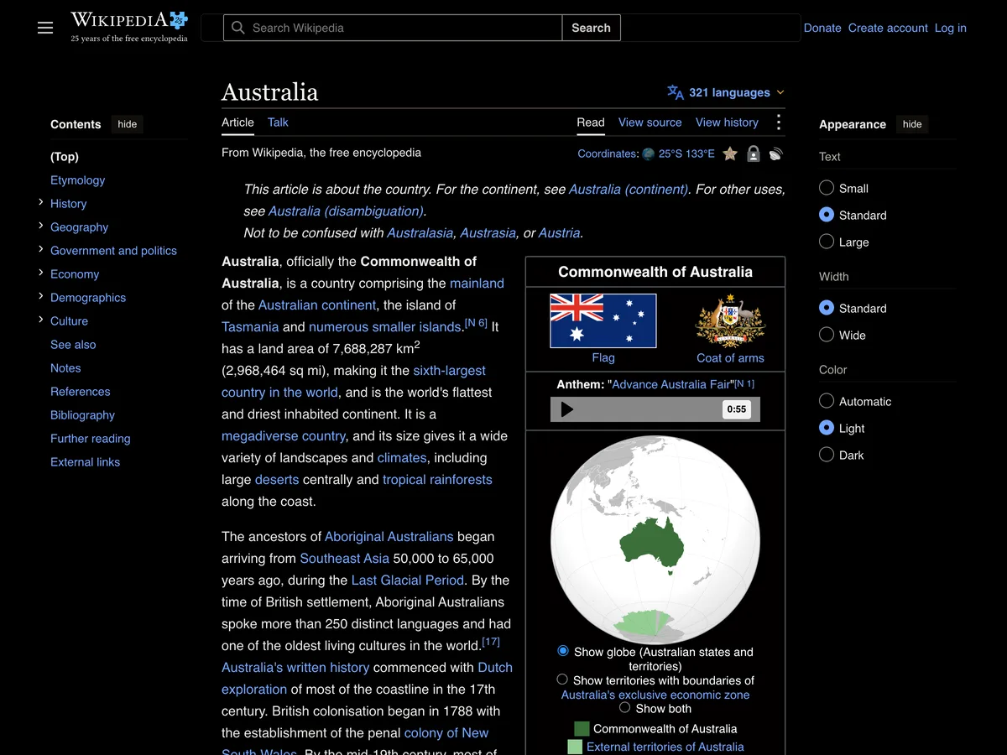Open the Australian flag image
Viewport: 1007px width, 755px height.
(x=603, y=320)
